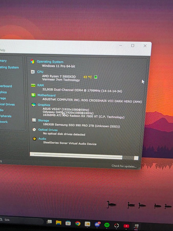The image size is (173, 231).
Task: Click the red circular crosshair taskbar icon
Action: (117, 225)
